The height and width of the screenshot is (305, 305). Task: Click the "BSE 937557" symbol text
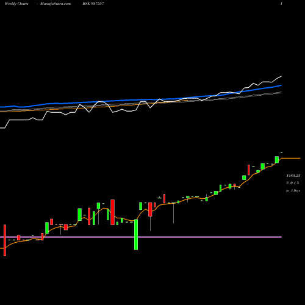[x=93, y=4]
